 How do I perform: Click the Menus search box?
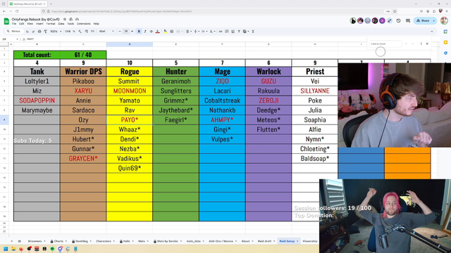(14, 31)
